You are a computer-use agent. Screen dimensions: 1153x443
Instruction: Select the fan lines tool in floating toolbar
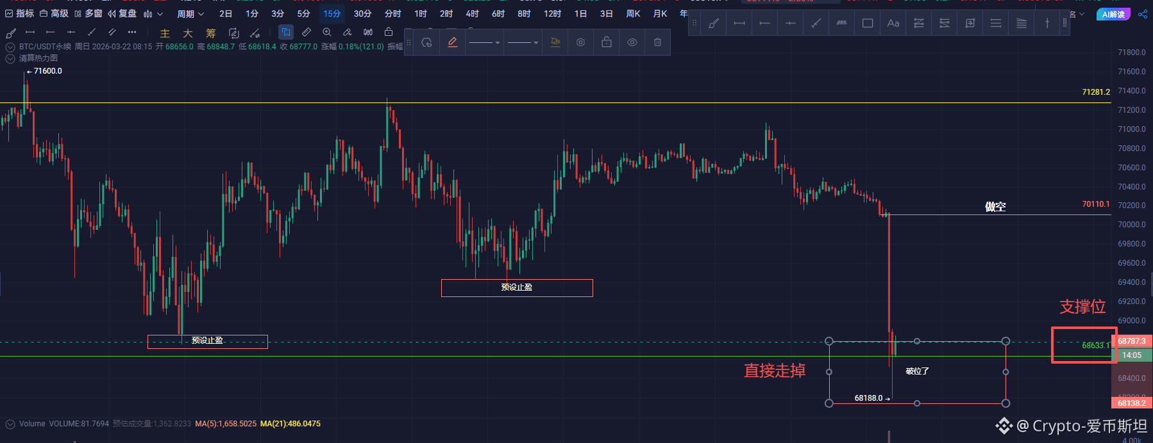pos(1022,23)
